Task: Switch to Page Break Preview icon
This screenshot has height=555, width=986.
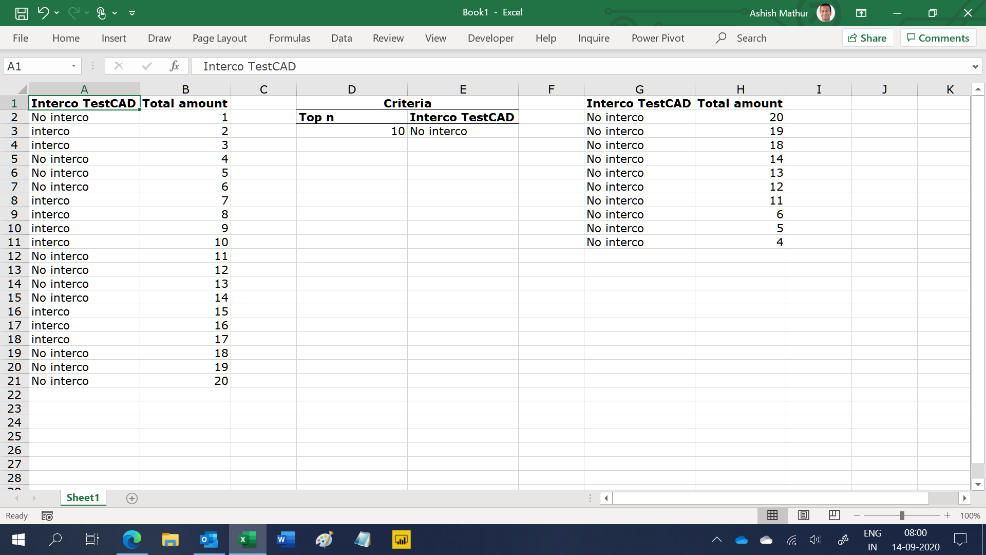Action: tap(835, 515)
